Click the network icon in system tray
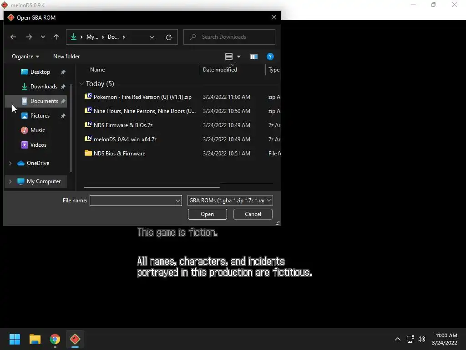 tap(410, 339)
